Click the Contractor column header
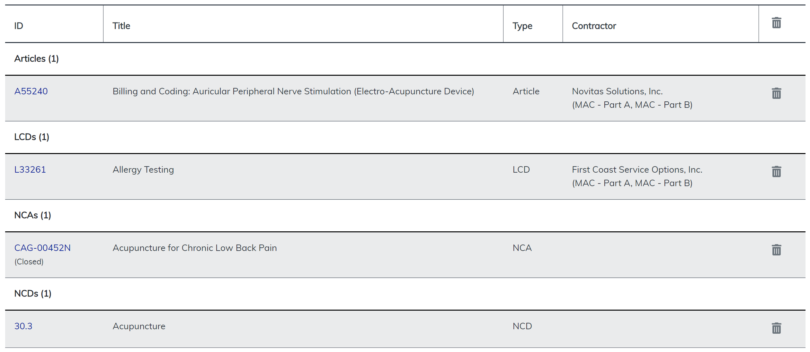 594,26
